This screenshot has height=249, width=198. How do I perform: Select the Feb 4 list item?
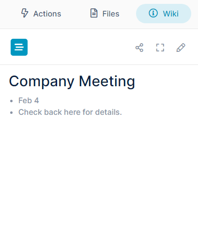(29, 100)
